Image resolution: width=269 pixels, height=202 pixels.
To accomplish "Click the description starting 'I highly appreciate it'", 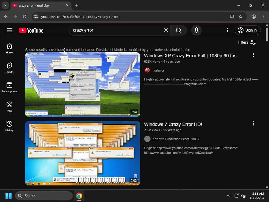I will tap(201, 82).
